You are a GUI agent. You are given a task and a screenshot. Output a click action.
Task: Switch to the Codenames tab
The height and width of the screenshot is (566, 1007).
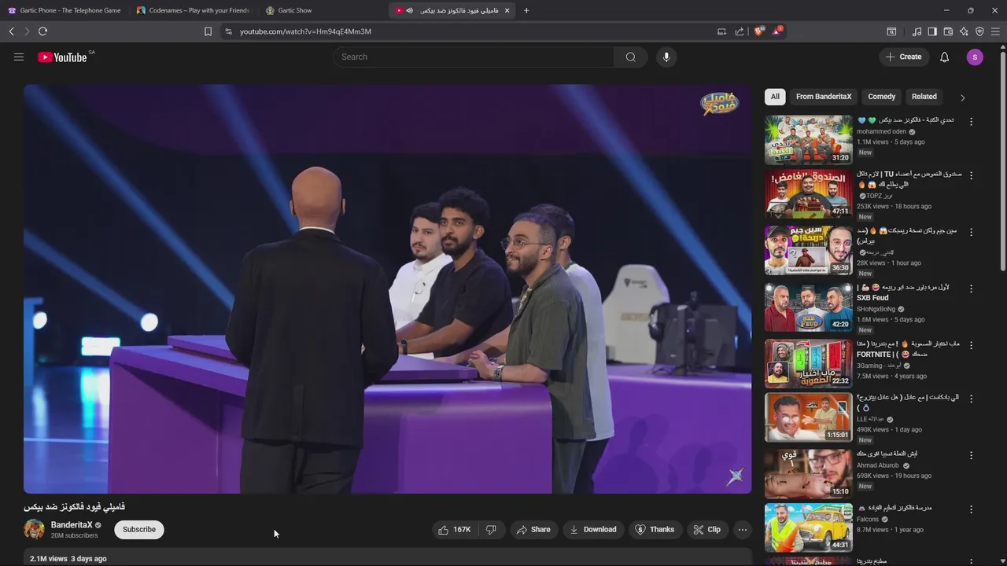pos(194,10)
